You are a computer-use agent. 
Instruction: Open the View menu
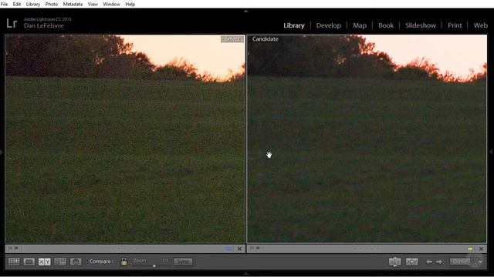click(x=93, y=4)
